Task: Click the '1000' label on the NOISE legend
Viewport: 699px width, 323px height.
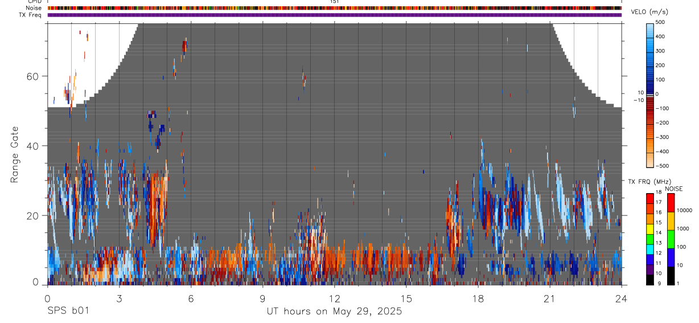Action: pyautogui.click(x=684, y=228)
